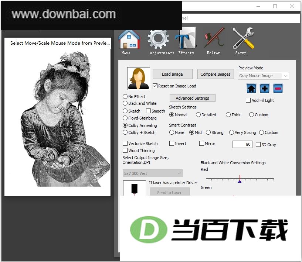Click the laser head preview image

pos(134,188)
